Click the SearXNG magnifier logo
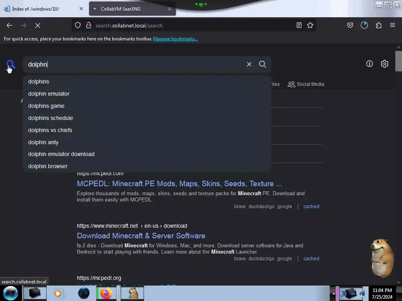 (11, 65)
